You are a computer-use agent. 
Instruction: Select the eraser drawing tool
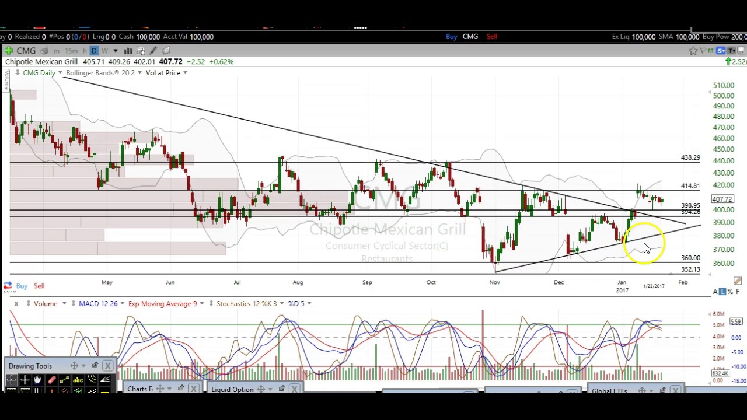pos(51,380)
